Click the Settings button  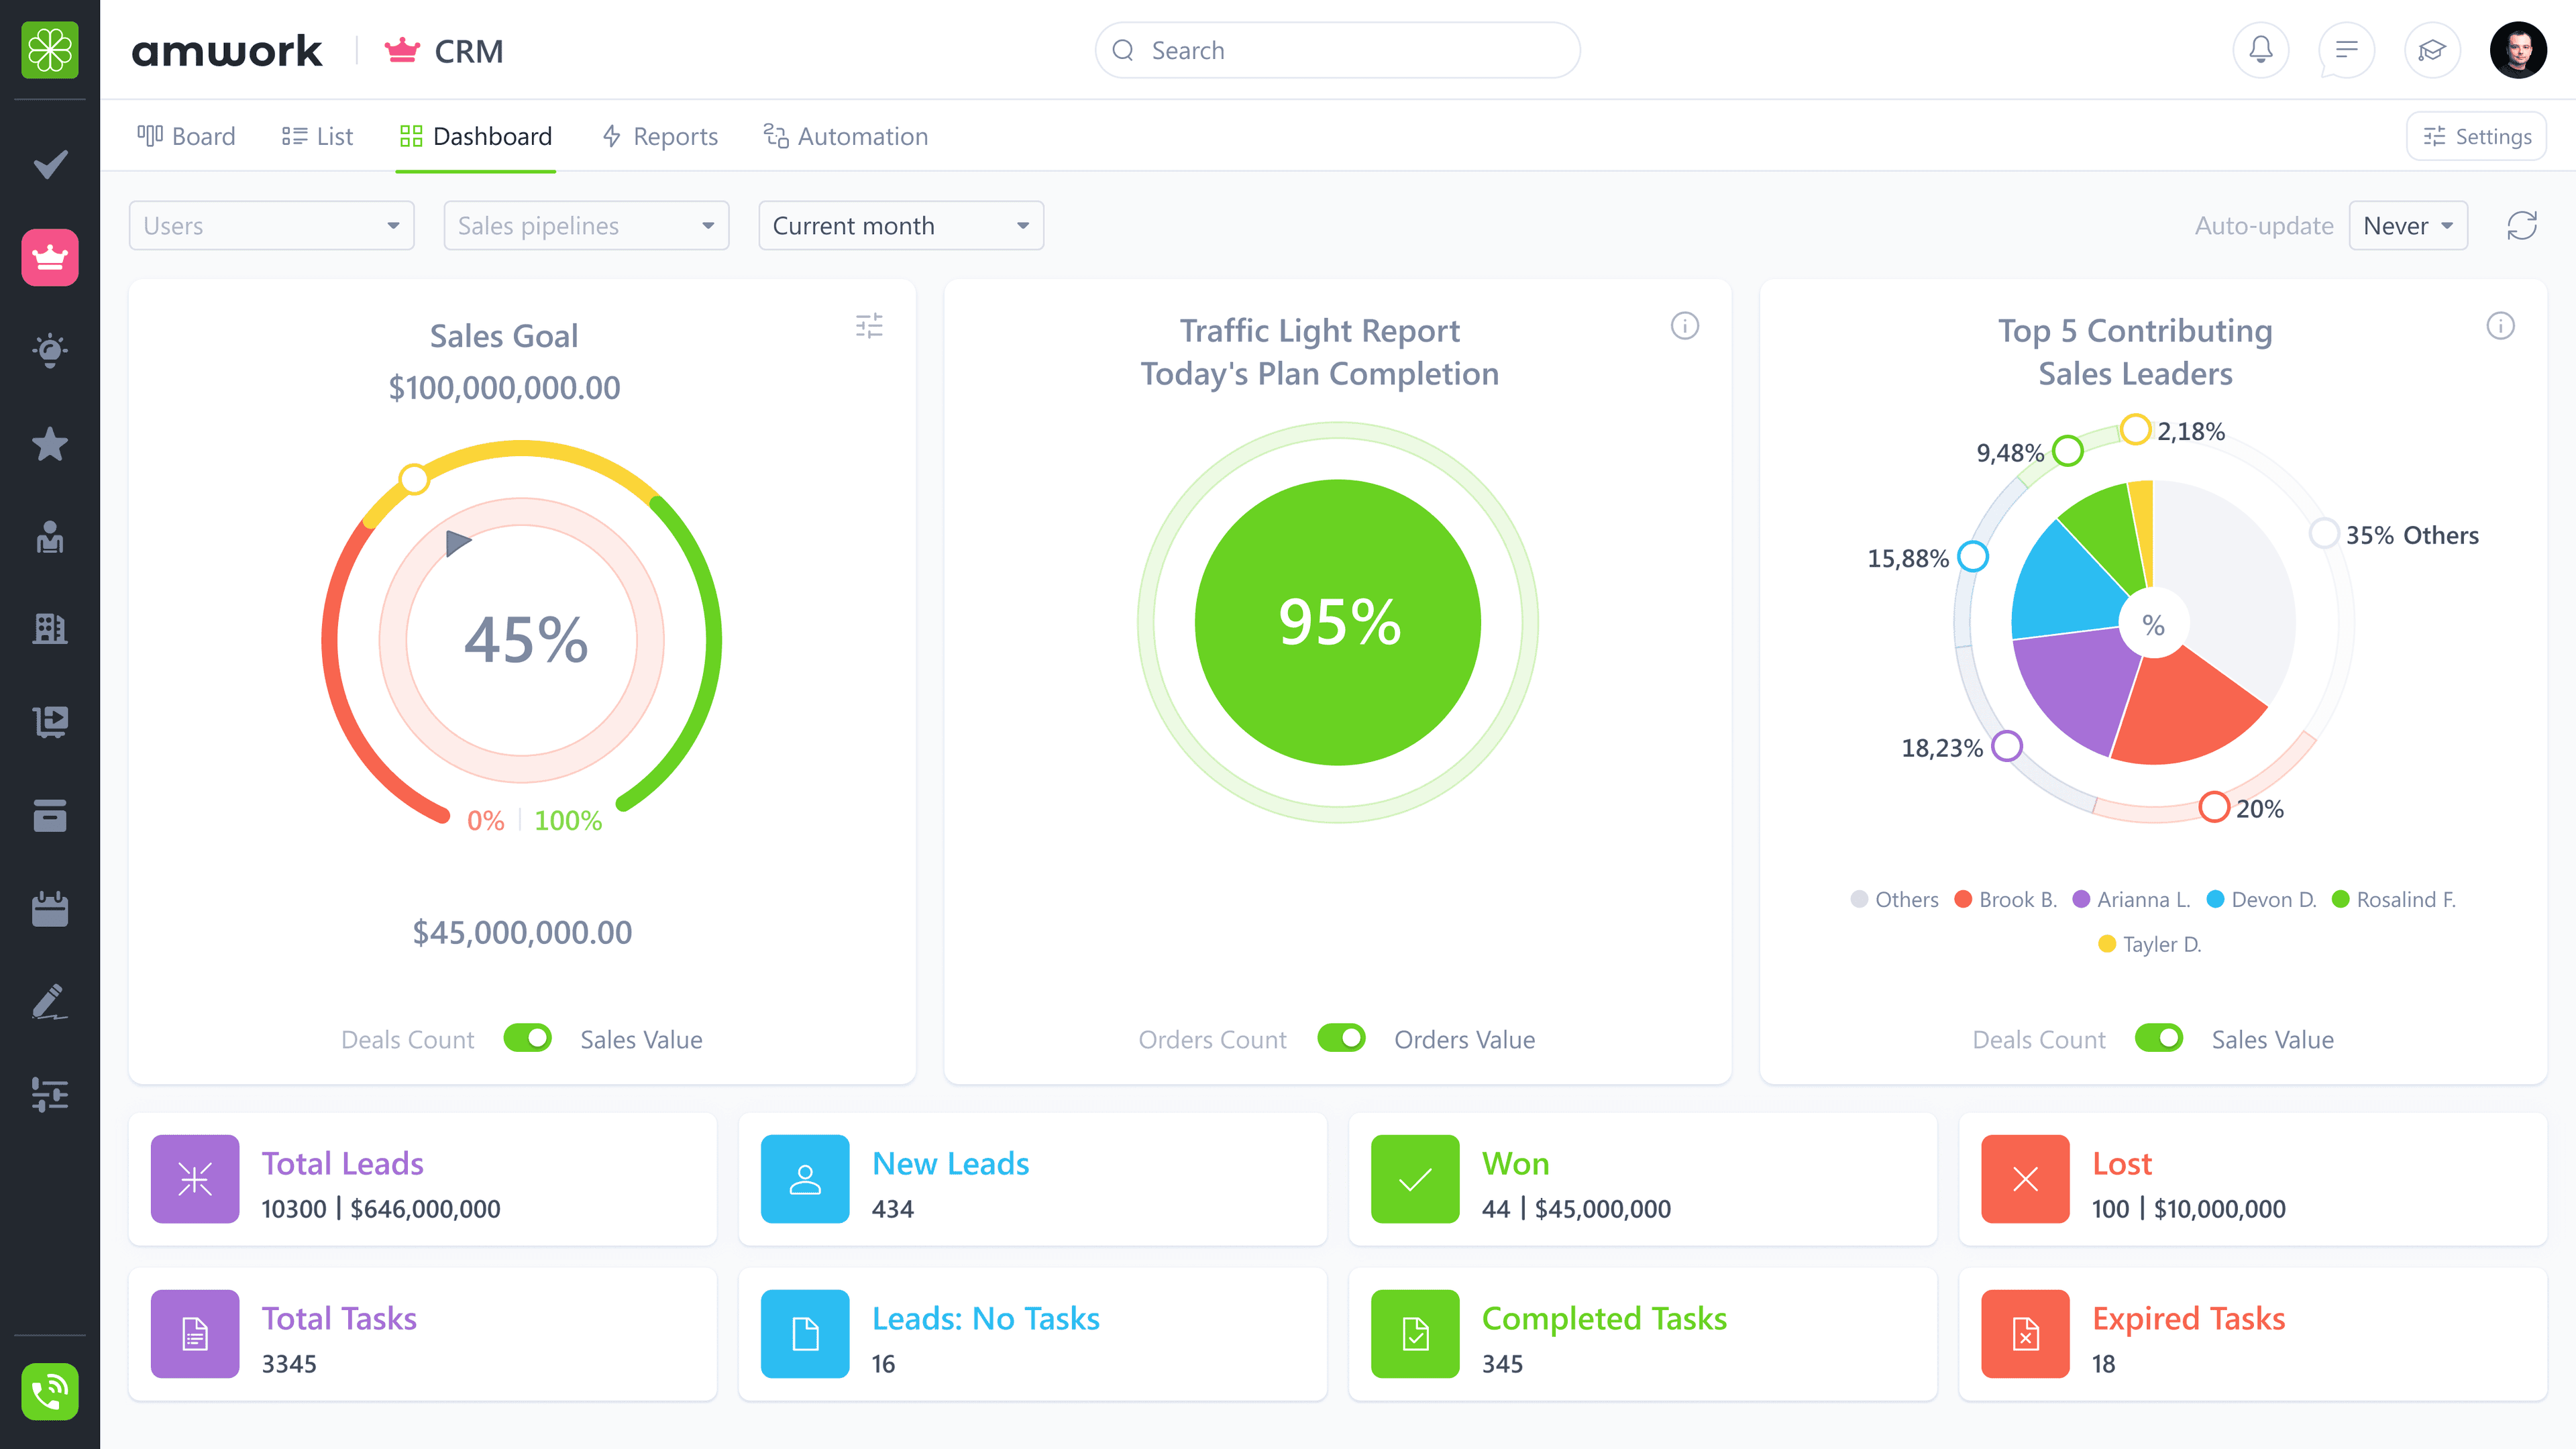coord(2476,136)
